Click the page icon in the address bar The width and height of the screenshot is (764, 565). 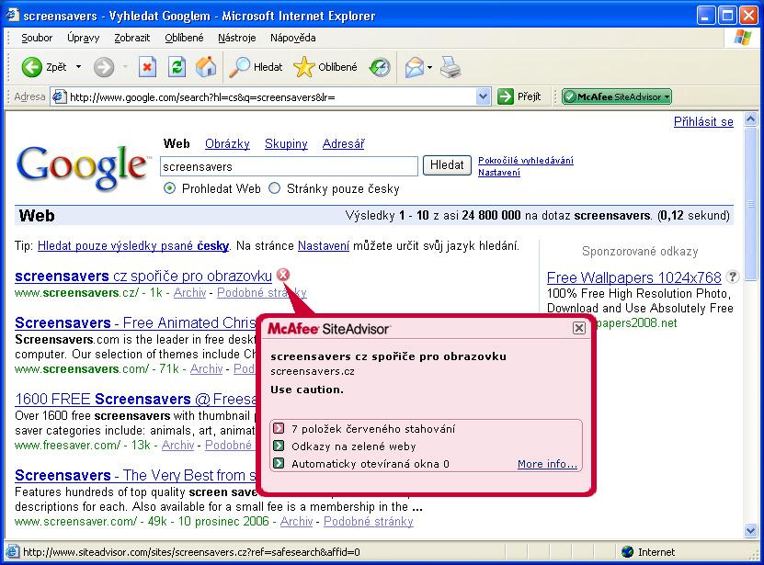(59, 96)
